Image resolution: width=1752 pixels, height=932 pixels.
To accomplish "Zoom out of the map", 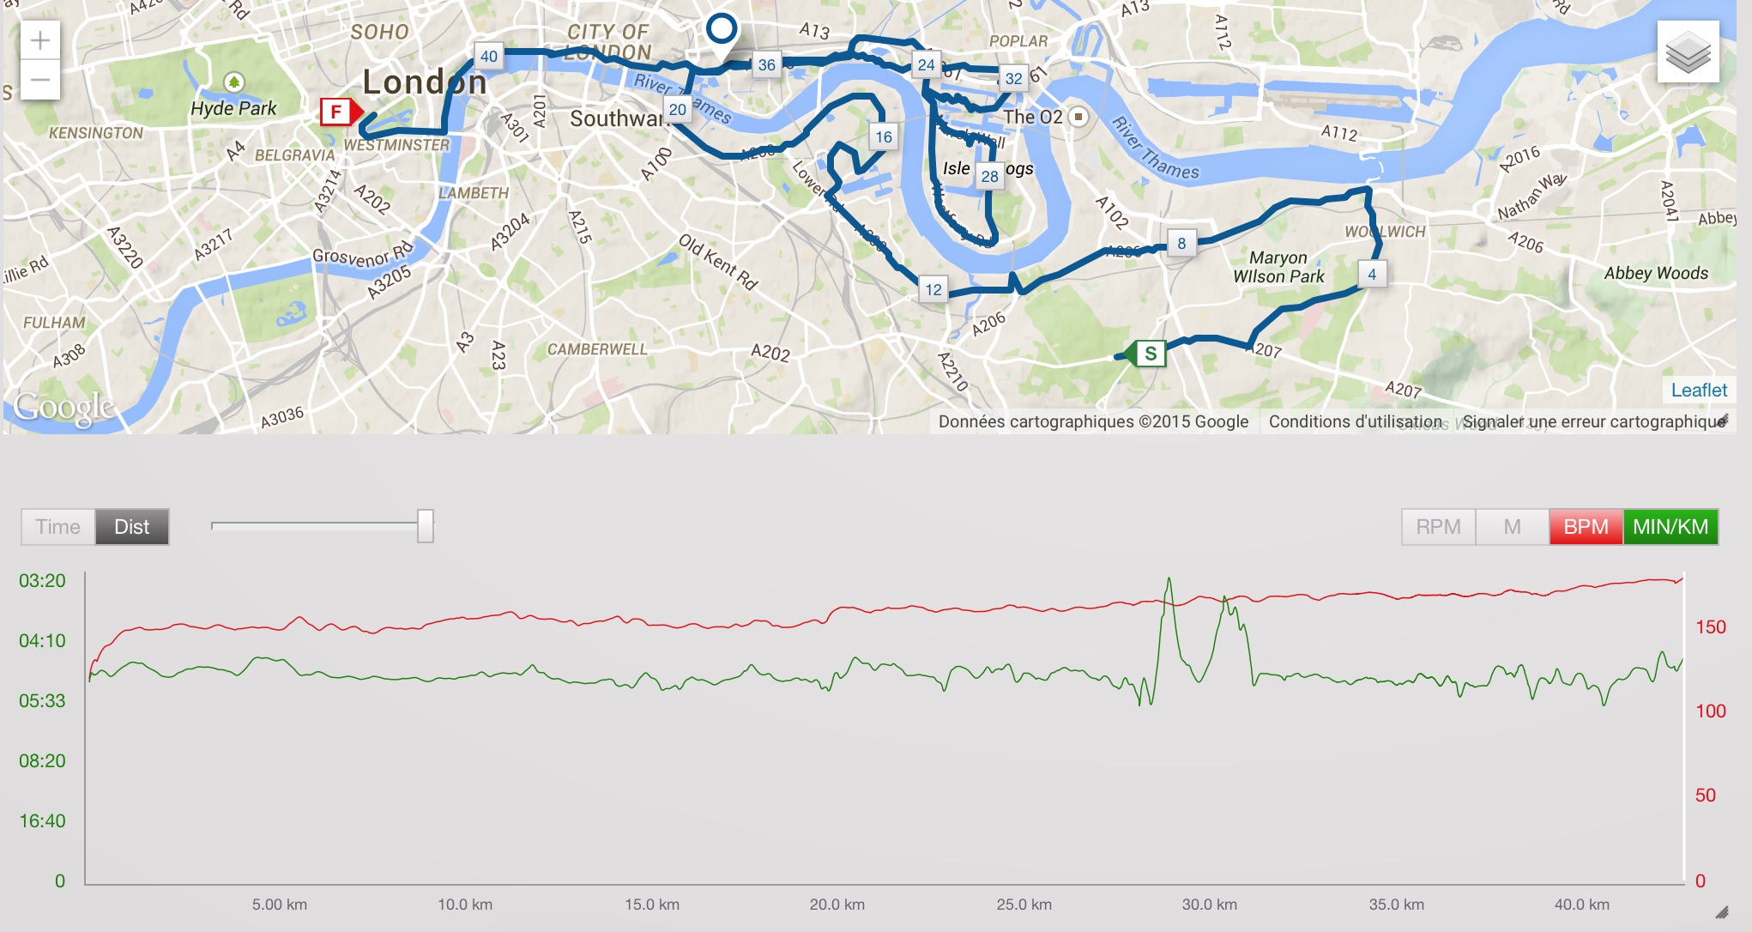I will [40, 81].
